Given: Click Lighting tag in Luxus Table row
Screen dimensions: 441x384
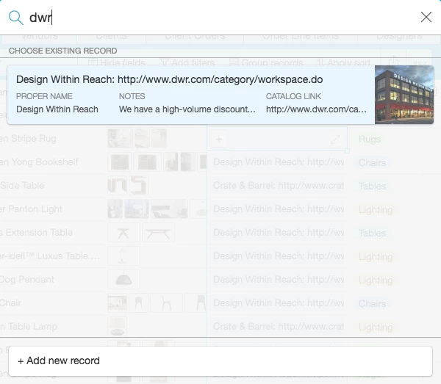Looking at the screenshot, I should (x=376, y=256).
